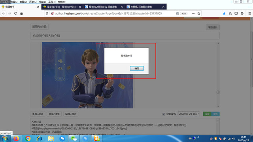Open the Firefox account icon
Viewport: 253px width, 142px height.
pyautogui.click(x=242, y=13)
